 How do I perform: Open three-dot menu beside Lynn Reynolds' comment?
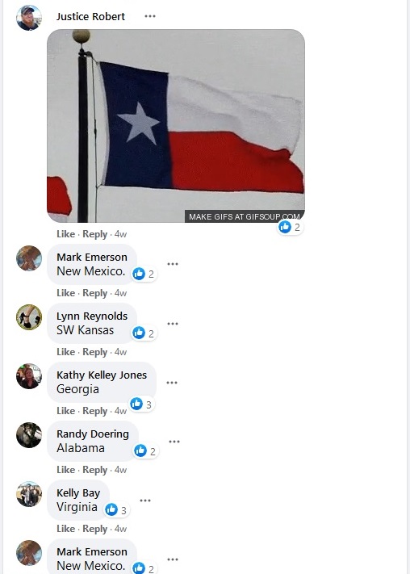[x=173, y=324]
